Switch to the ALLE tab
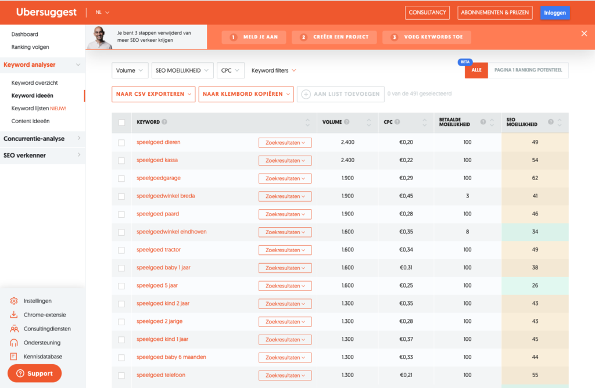This screenshot has width=595, height=388. [476, 70]
